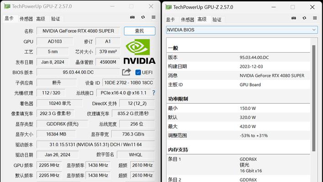Select the 传感器 tab in right window
This screenshot has width=323, height=182.
point(187,20)
